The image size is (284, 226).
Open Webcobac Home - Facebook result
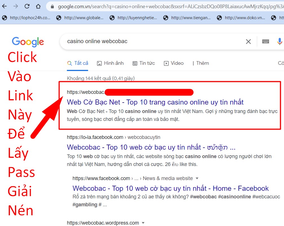coord(171,189)
